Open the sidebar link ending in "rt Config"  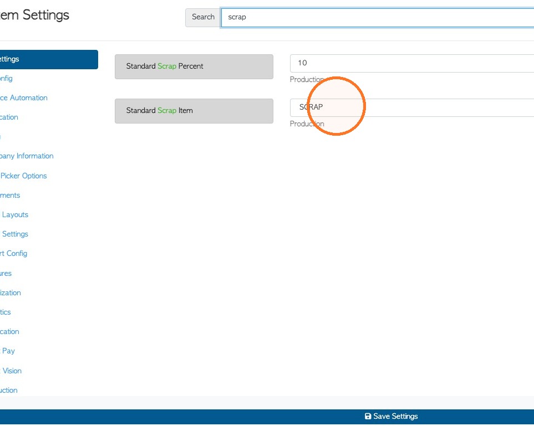(14, 254)
